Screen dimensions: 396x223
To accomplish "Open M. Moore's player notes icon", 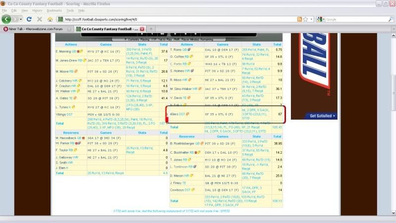I will pos(76,71).
